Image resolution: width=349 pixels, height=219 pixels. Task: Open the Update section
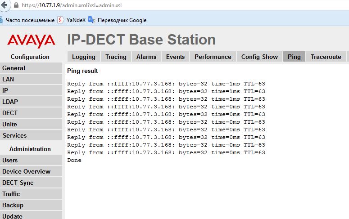coord(31,215)
